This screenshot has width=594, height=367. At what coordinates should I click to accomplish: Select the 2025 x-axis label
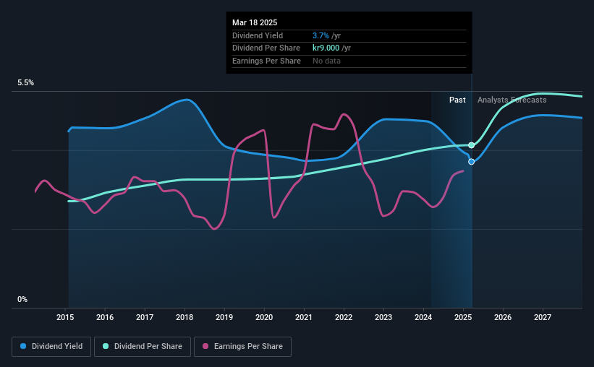463,317
